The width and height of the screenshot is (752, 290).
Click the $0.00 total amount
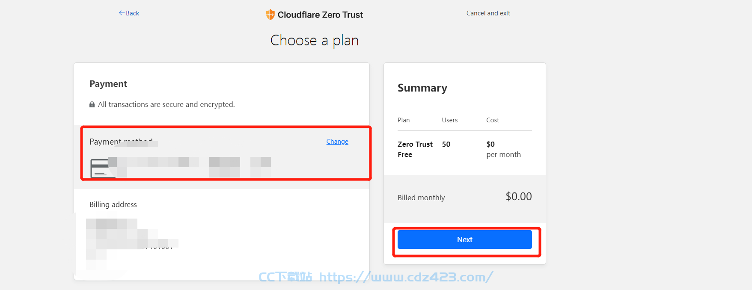click(x=519, y=197)
